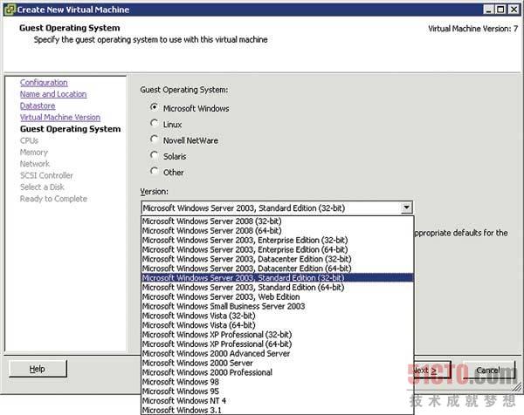
Task: Click the SCSI Controller sidebar step
Action: click(46, 175)
